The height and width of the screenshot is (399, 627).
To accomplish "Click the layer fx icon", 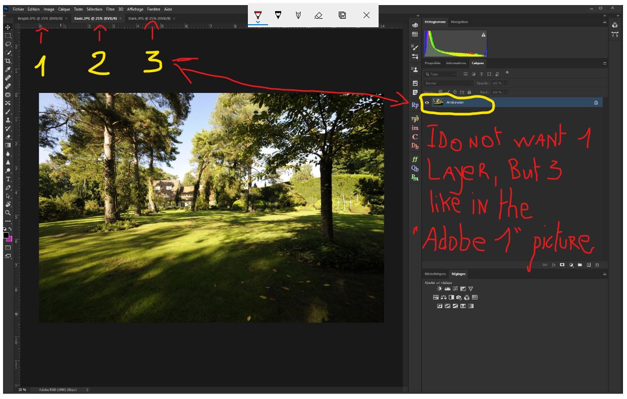I will coord(554,265).
